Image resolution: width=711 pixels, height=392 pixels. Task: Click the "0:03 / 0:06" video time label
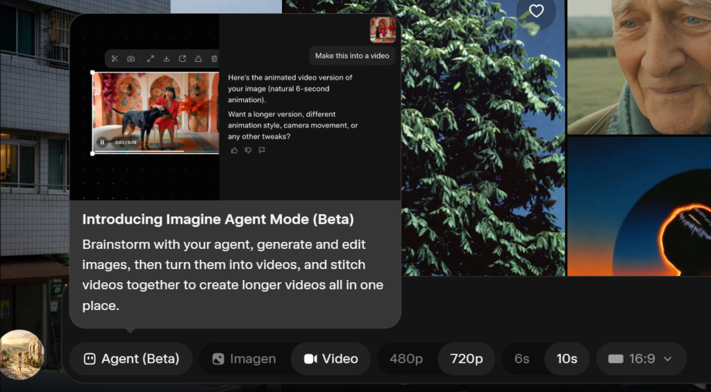tap(126, 142)
